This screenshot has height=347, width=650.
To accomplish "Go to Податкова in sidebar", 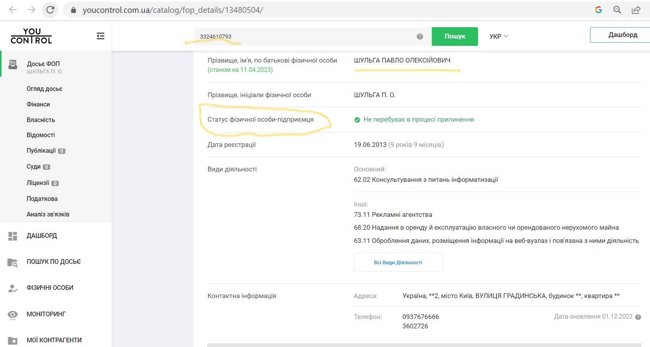I will [x=42, y=199].
